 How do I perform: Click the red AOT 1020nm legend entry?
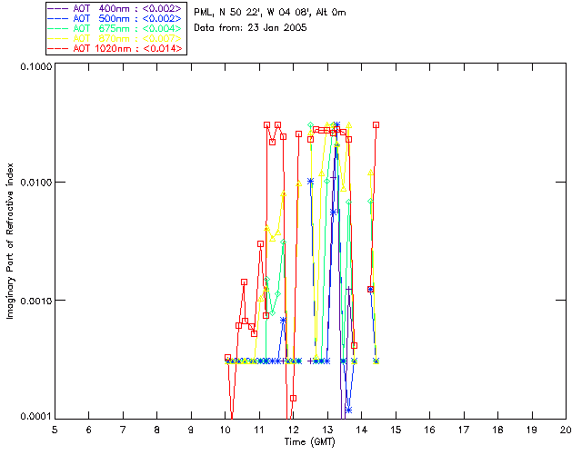(115, 48)
